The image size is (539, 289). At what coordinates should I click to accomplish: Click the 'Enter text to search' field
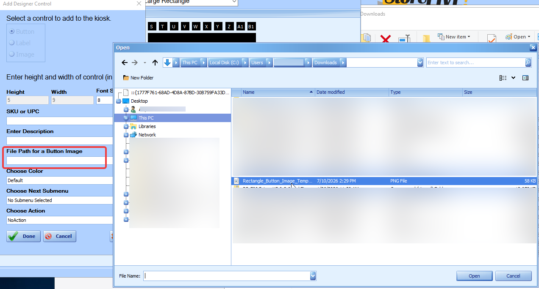pyautogui.click(x=475, y=63)
